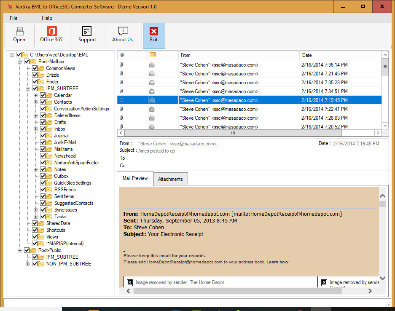Click paperclip icon in 7:36:14 PM row
Viewport: 395px width, 311px height.
[x=121, y=65]
